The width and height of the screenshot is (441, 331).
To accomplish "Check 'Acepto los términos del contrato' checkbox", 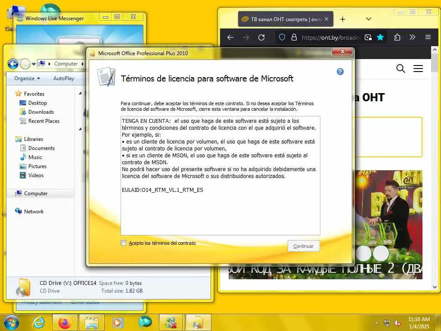I will pyautogui.click(x=123, y=243).
